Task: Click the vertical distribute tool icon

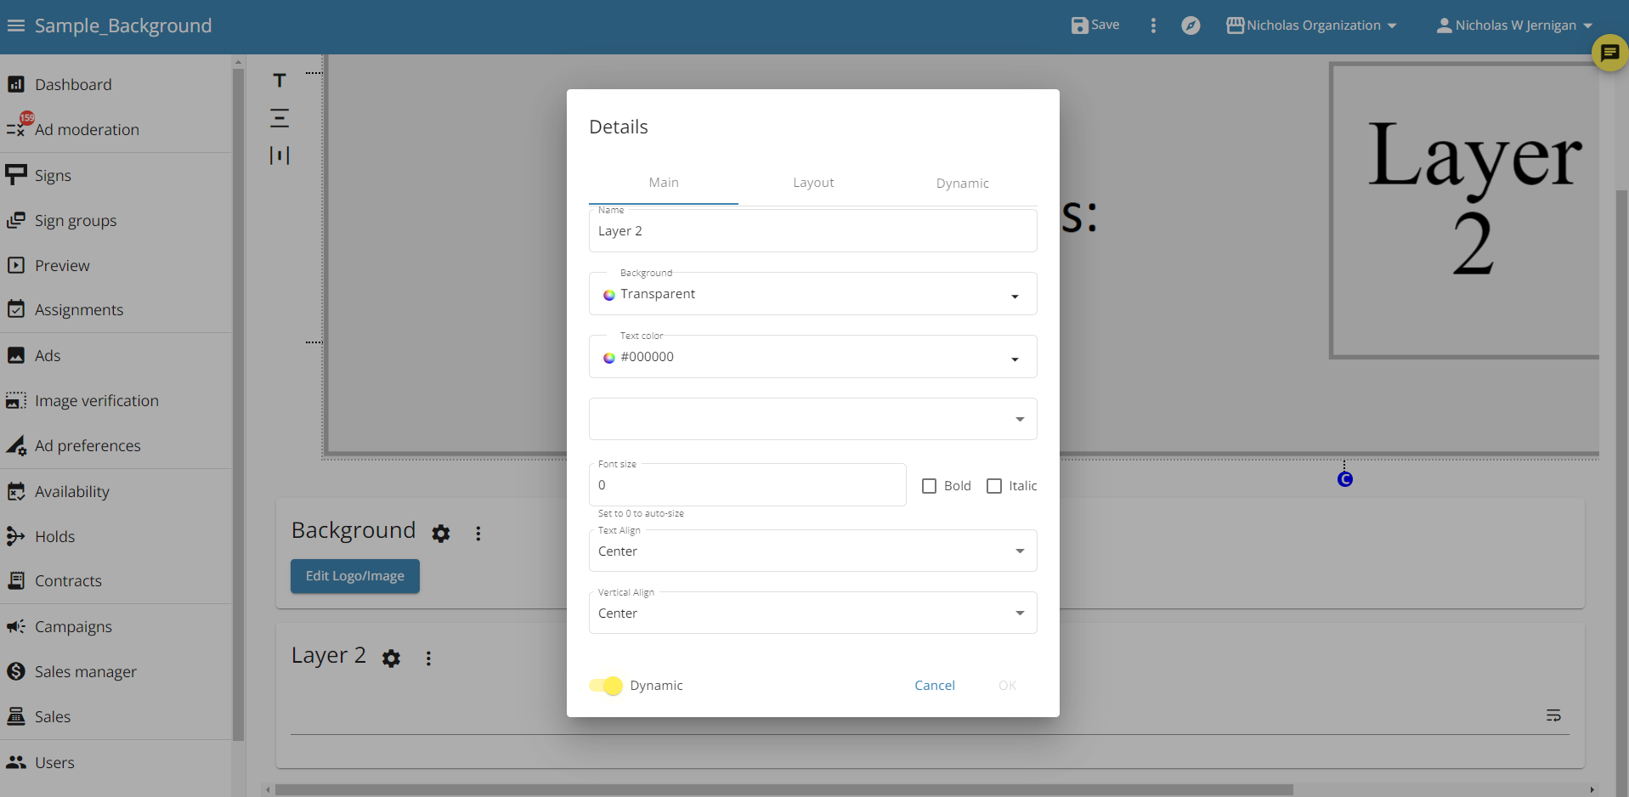Action: (x=280, y=155)
